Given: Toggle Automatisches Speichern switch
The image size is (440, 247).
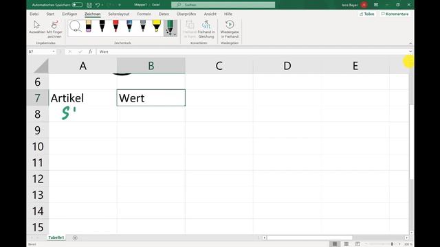Looking at the screenshot, I should pyautogui.click(x=78, y=5).
